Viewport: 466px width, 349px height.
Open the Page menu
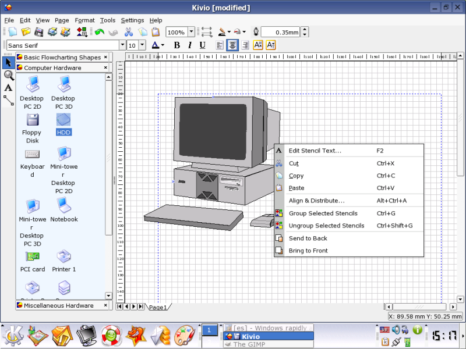coord(62,20)
